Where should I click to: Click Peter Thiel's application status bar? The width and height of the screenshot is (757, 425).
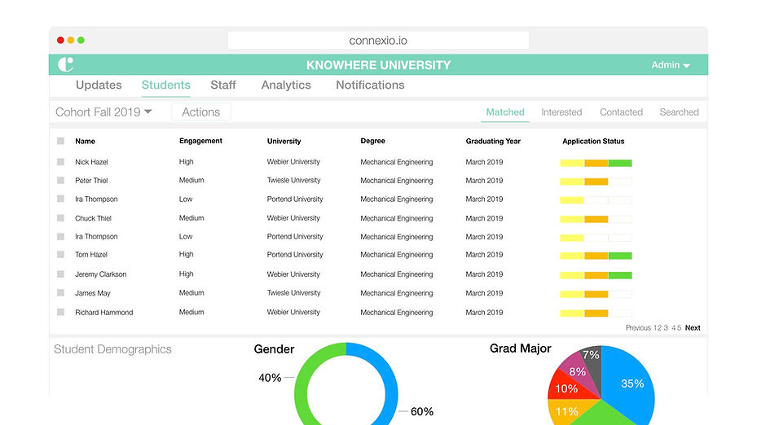click(596, 182)
